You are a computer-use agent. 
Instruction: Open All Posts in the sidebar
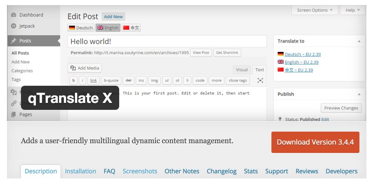(x=20, y=53)
